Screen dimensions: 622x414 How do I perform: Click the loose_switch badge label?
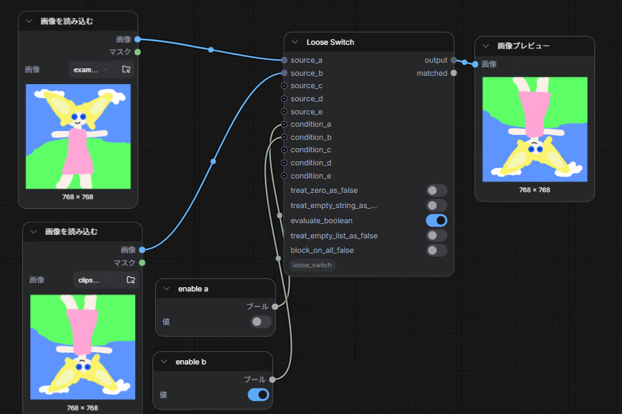[x=312, y=265]
